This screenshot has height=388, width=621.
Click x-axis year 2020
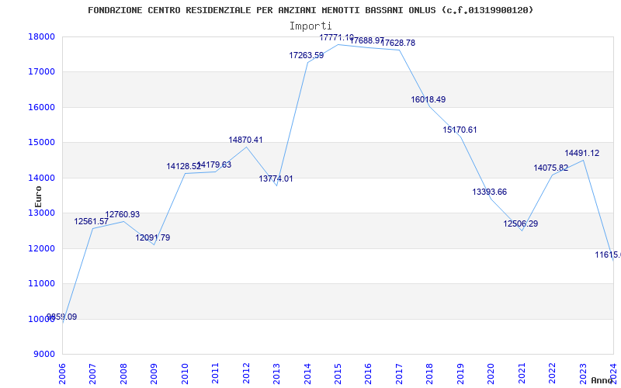pyautogui.click(x=491, y=374)
